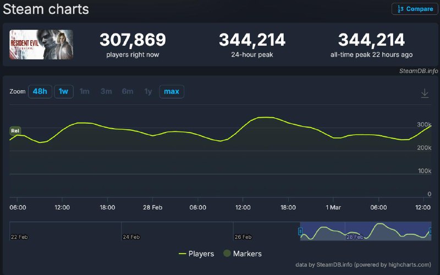Switch zoom to 1w
Viewport: 440px width, 275px height.
[x=64, y=91]
